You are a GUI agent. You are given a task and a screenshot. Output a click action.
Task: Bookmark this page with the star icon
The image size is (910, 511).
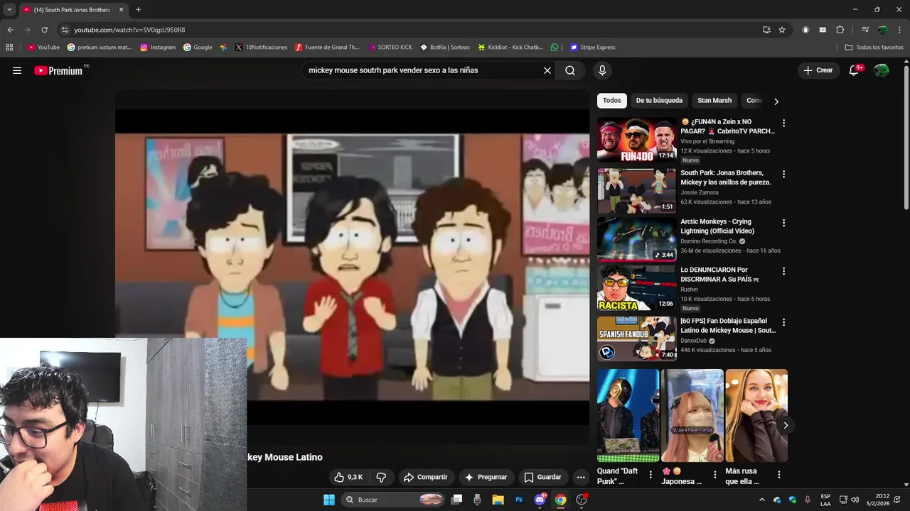[x=782, y=30]
